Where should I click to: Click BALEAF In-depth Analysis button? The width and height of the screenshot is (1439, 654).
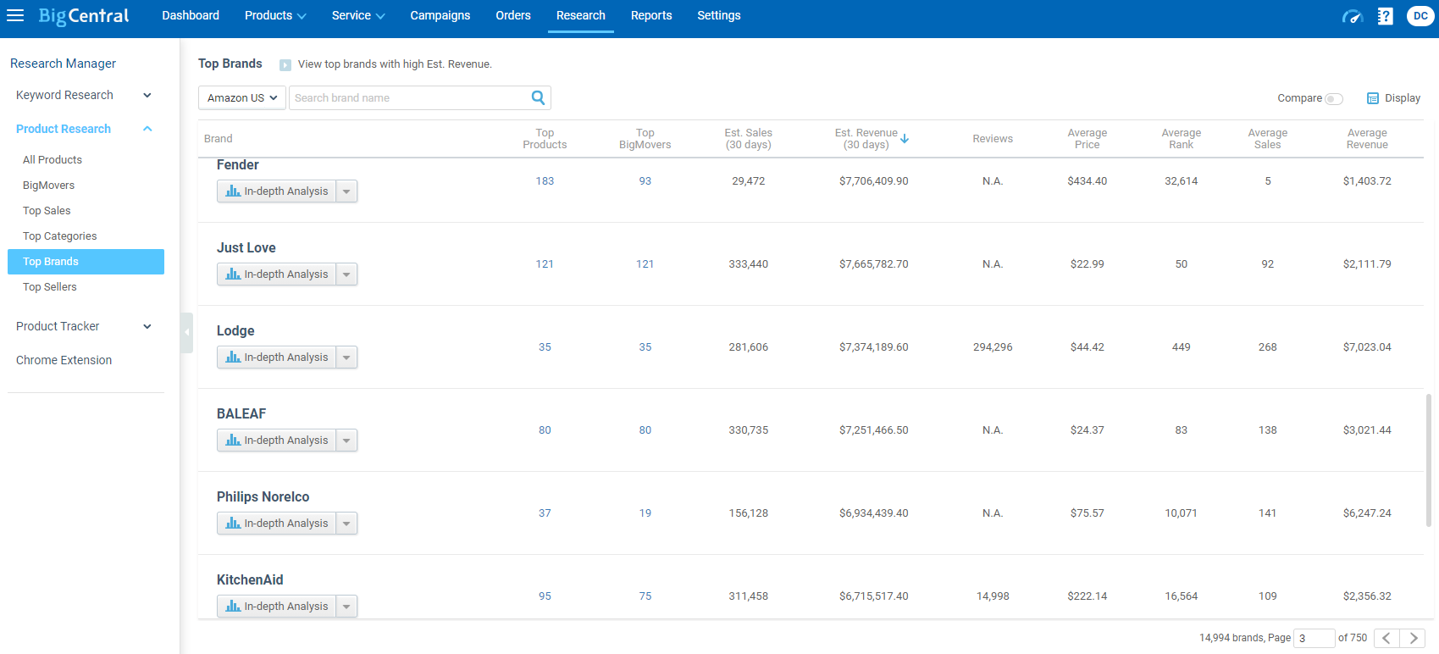(x=277, y=441)
